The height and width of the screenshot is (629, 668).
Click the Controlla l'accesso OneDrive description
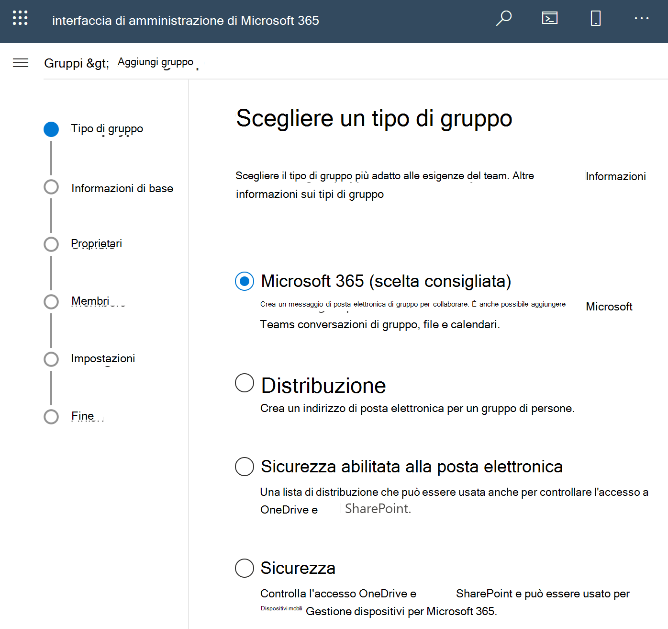tap(338, 594)
